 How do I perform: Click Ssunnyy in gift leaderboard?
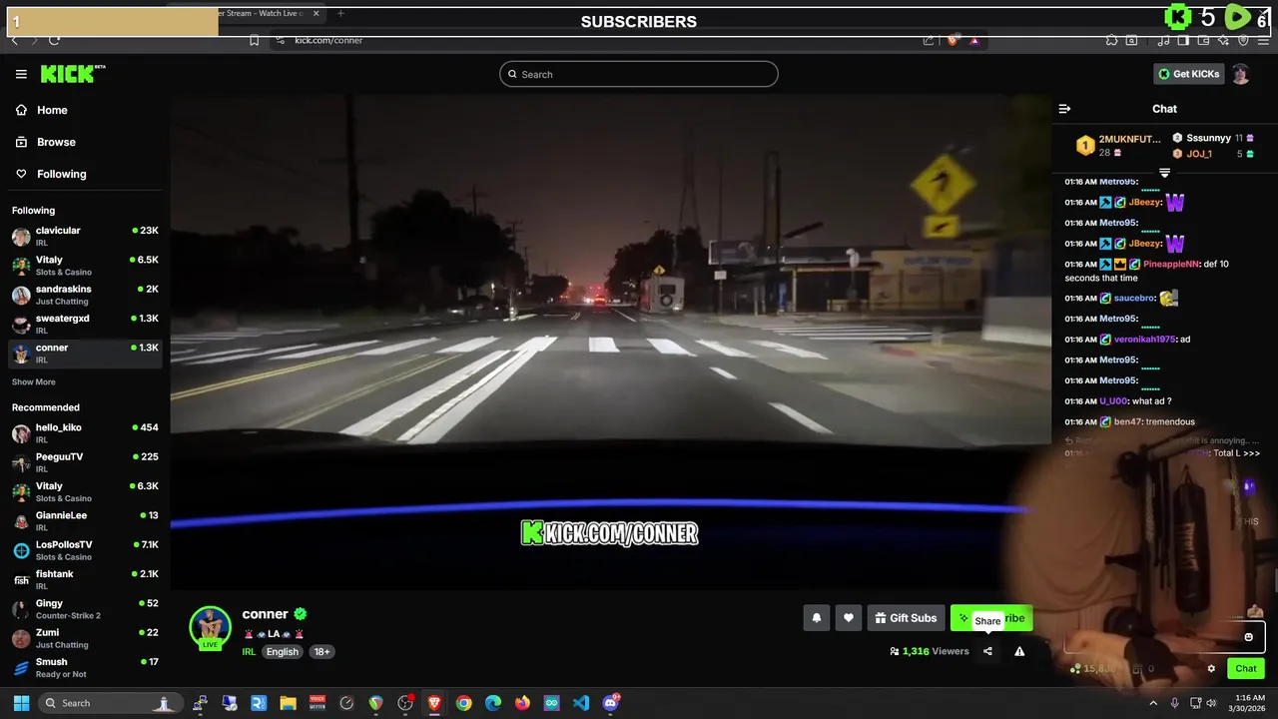1208,138
